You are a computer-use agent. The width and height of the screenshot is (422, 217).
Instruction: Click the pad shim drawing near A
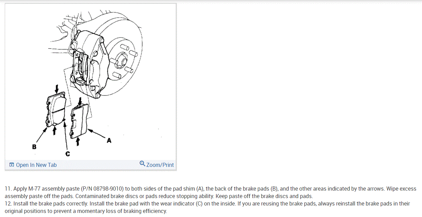(x=80, y=121)
